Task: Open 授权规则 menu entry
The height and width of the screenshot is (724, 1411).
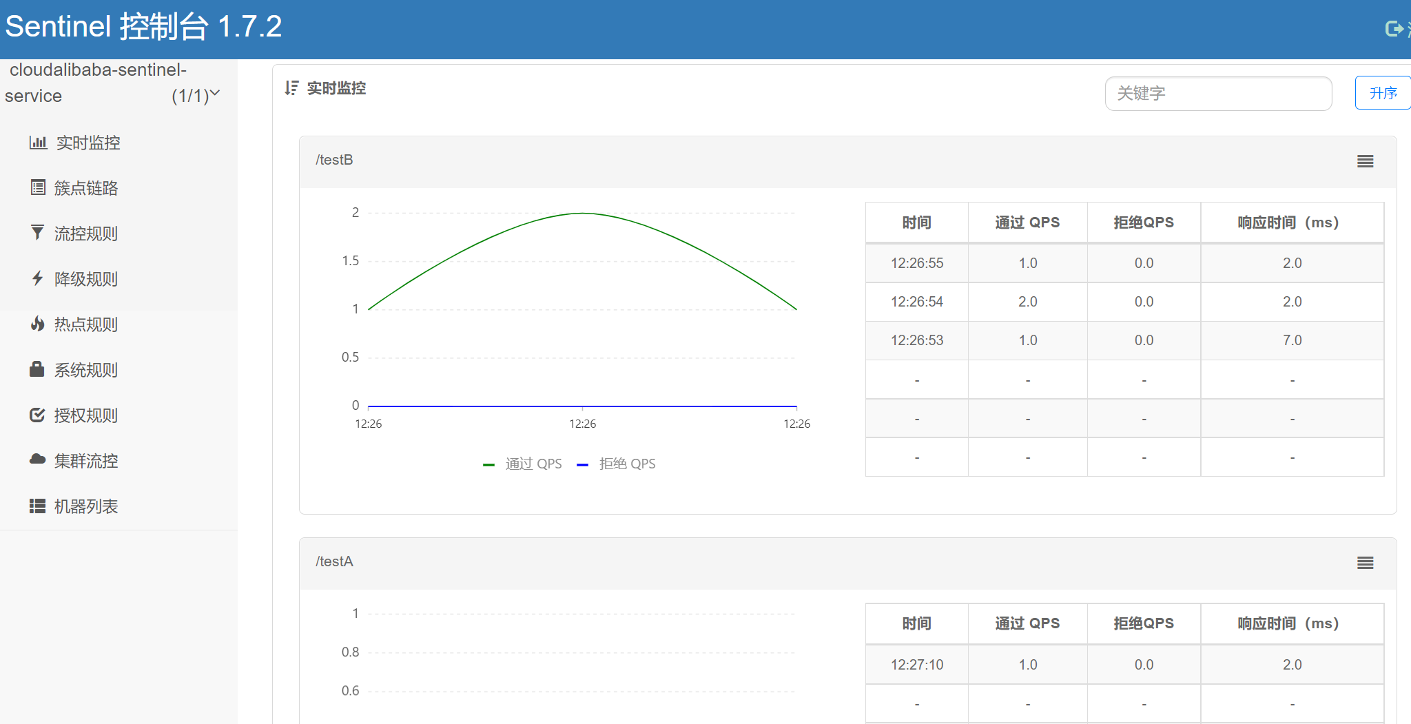Action: tap(86, 415)
